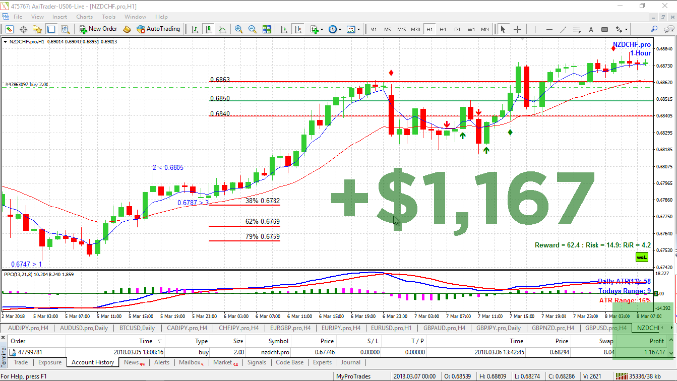Select the W1 timeframe

point(471,29)
